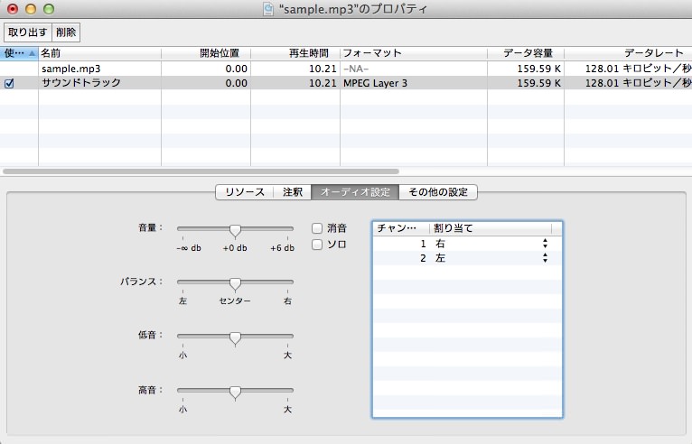Image resolution: width=692 pixels, height=444 pixels.
Task: Click the データ容量 column header
Action: [x=526, y=53]
